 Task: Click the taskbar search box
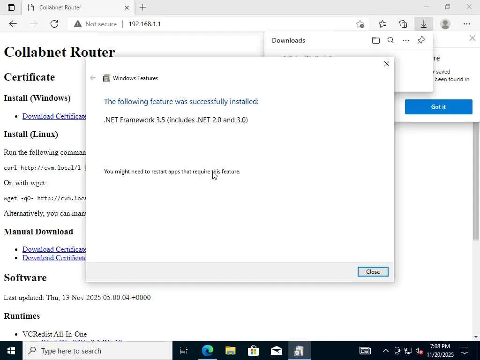97,351
